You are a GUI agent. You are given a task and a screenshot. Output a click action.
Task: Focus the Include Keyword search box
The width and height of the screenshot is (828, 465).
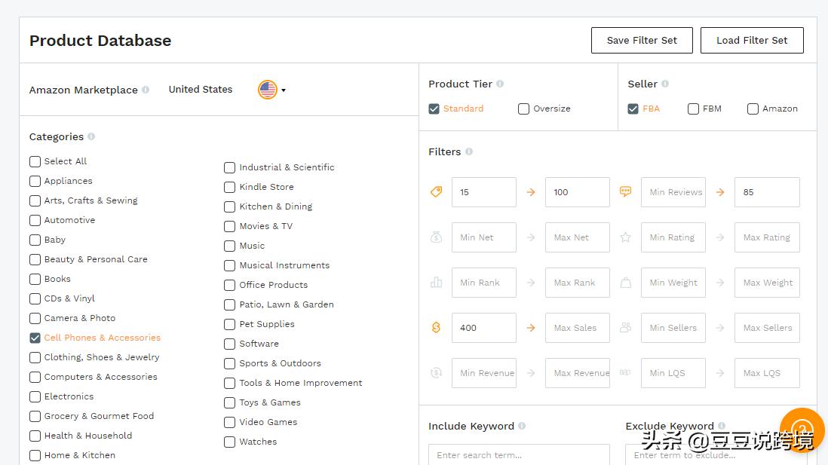point(519,454)
